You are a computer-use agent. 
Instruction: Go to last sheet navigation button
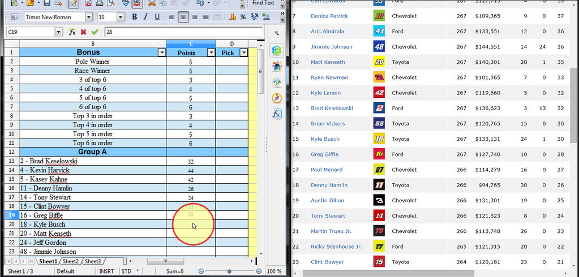(x=32, y=261)
